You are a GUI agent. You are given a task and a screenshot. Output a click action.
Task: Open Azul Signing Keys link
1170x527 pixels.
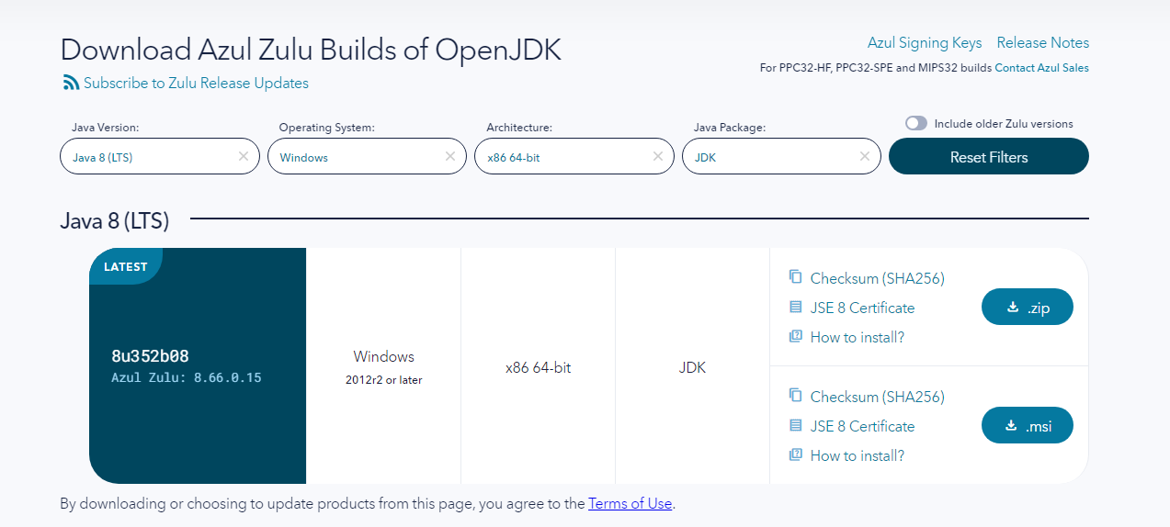click(925, 43)
